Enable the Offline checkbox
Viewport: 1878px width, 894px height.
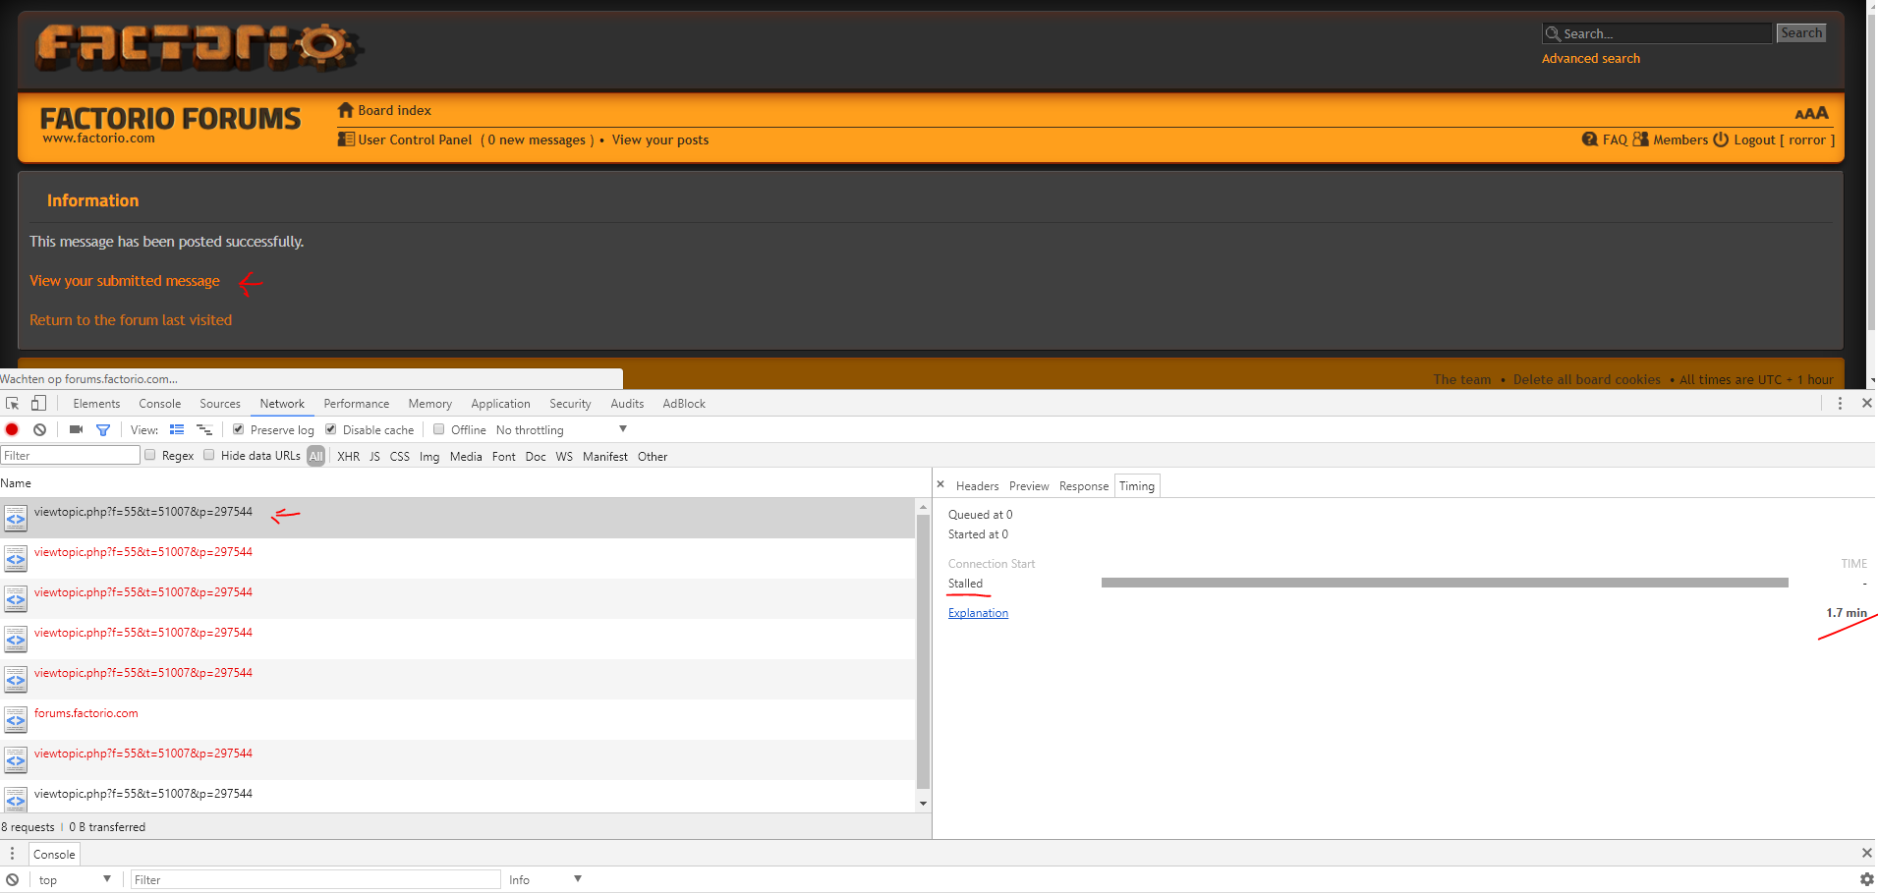[439, 429]
